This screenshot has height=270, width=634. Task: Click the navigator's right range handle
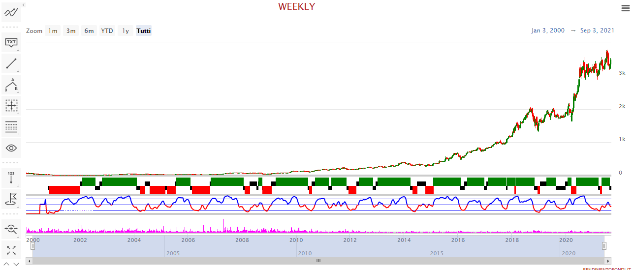604,246
